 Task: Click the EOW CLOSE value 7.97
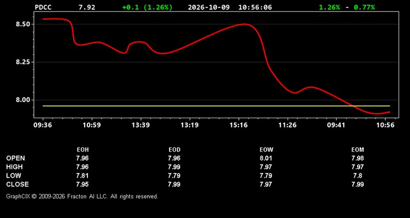click(266, 184)
